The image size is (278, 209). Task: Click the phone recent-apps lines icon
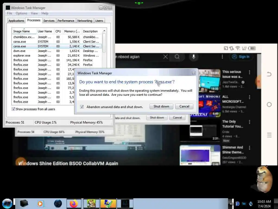tap(269, 135)
